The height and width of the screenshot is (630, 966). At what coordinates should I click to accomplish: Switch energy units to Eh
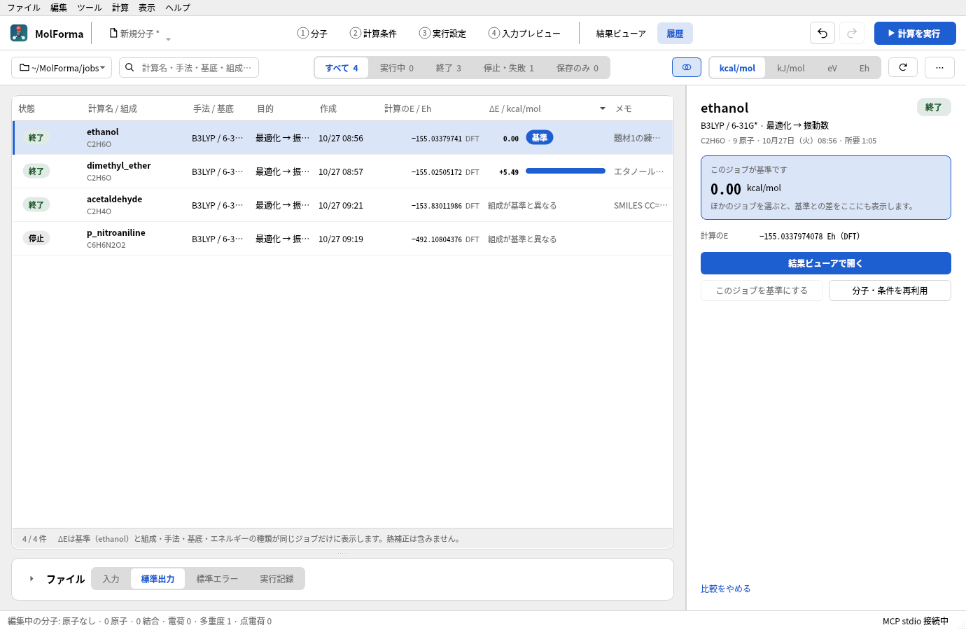864,68
